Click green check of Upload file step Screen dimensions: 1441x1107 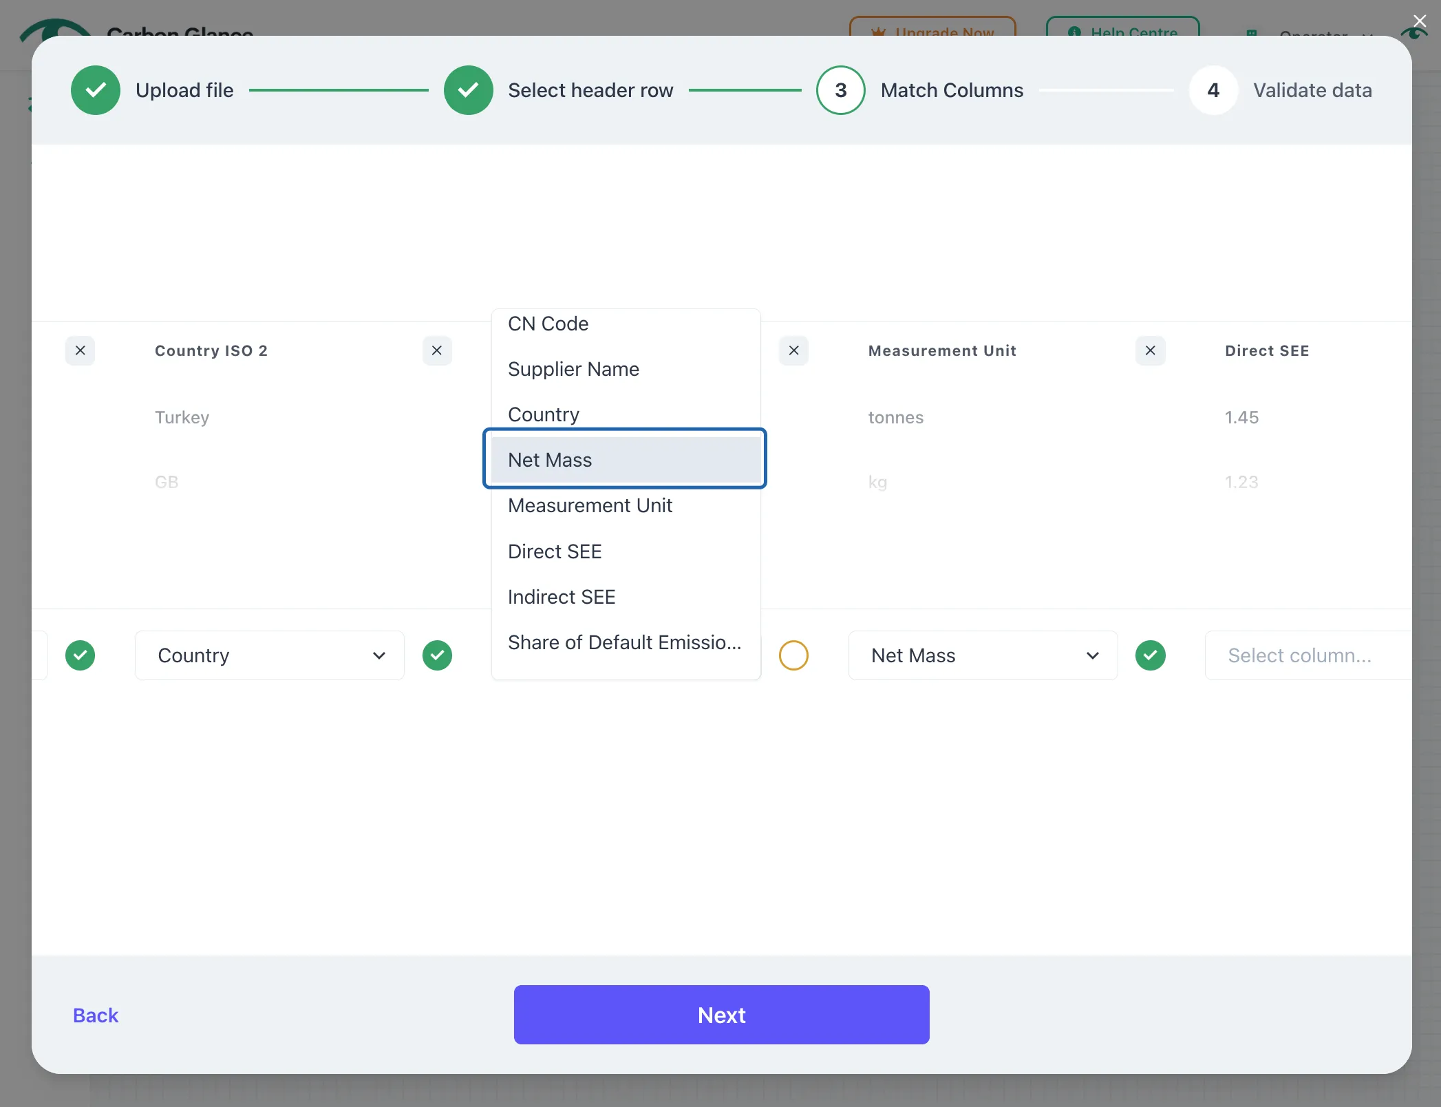[x=96, y=90]
